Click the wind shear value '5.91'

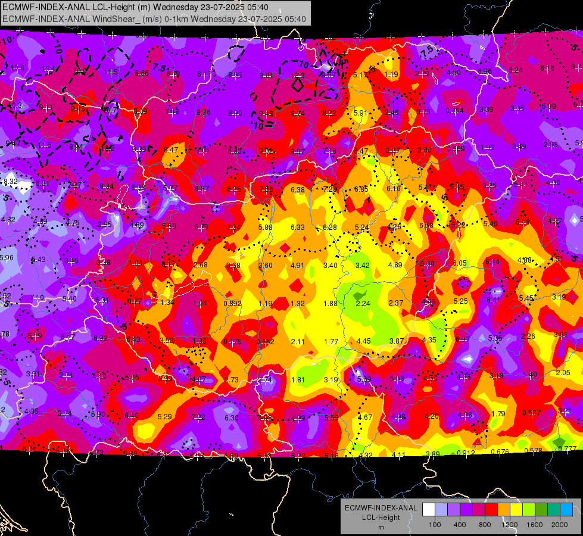360,113
